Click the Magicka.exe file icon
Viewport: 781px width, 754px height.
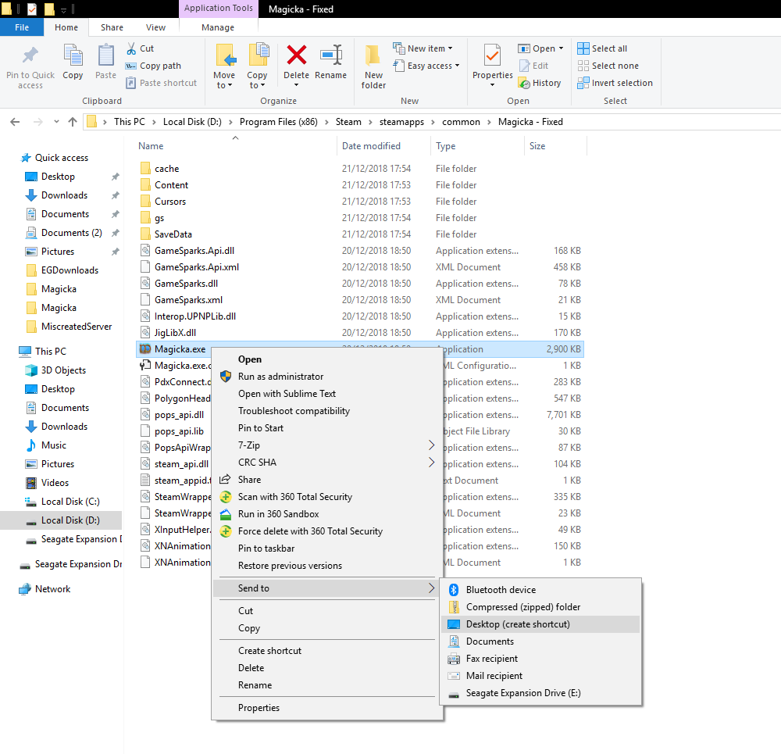pyautogui.click(x=145, y=348)
